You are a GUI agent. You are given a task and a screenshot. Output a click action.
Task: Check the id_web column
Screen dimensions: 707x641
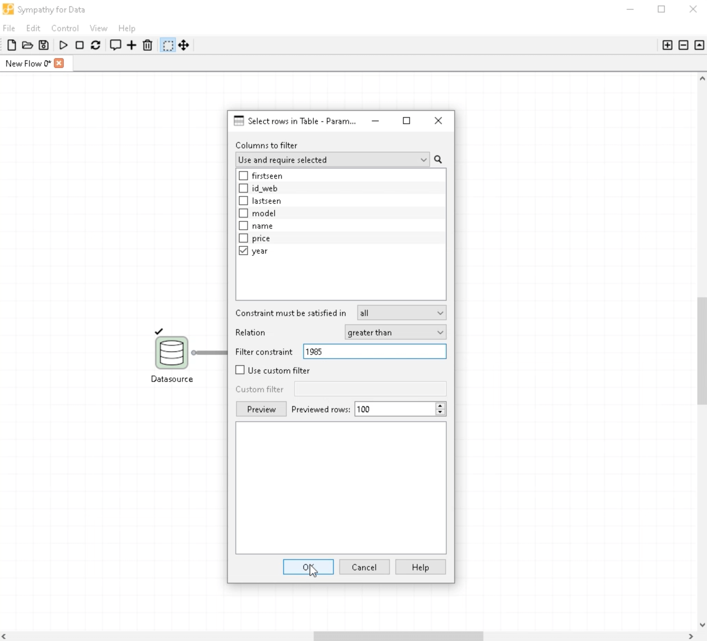(243, 188)
